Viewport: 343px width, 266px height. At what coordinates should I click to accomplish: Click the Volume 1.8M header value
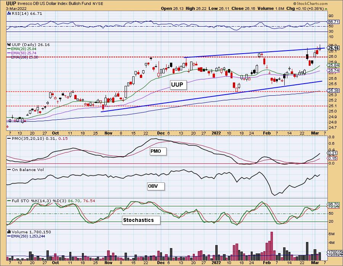click(x=271, y=8)
